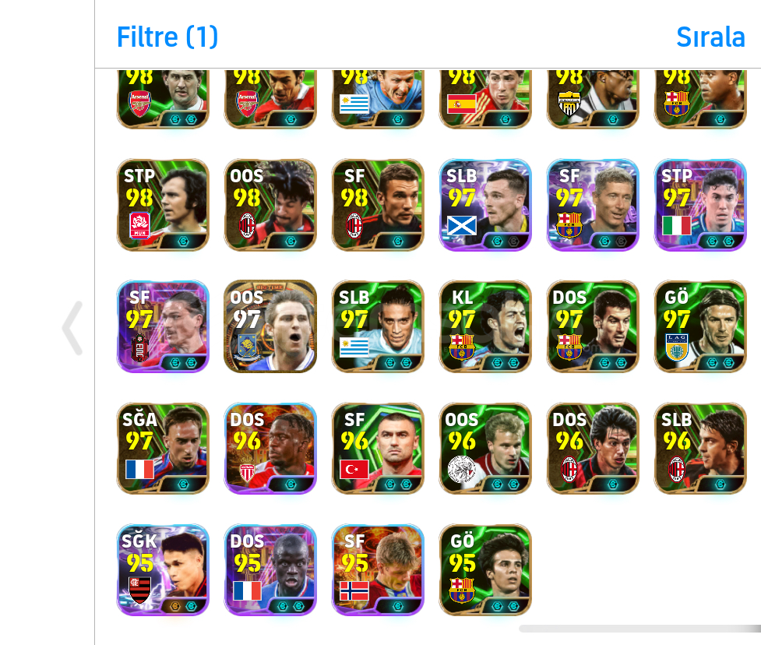Select the SF 98 AC Milan player card
This screenshot has height=645, width=761.
click(x=378, y=205)
